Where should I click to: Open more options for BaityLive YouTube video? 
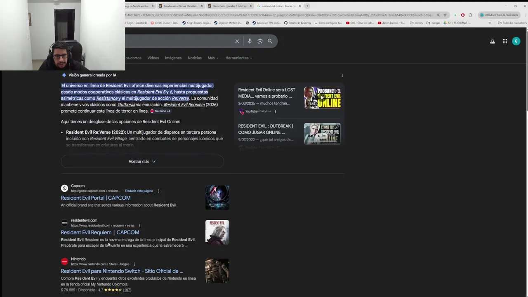pyautogui.click(x=276, y=111)
